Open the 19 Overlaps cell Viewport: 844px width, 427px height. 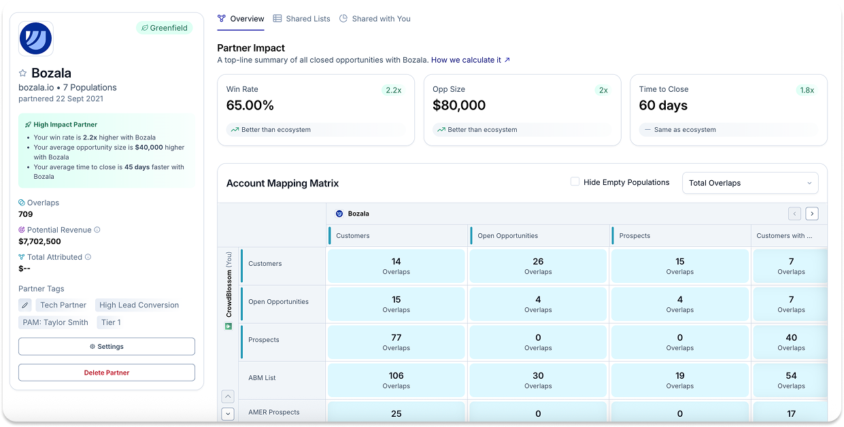click(679, 380)
